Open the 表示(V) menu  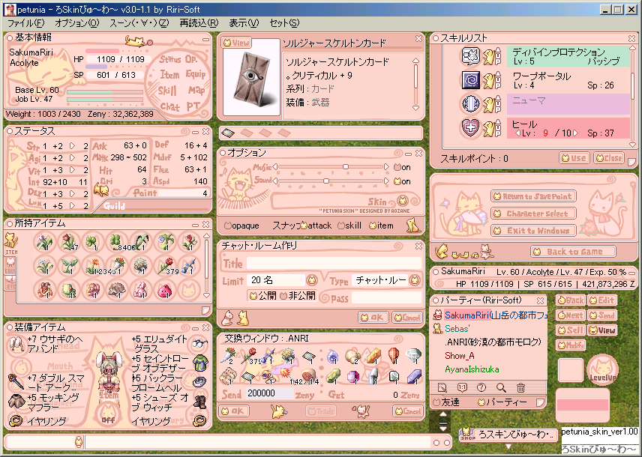(244, 23)
